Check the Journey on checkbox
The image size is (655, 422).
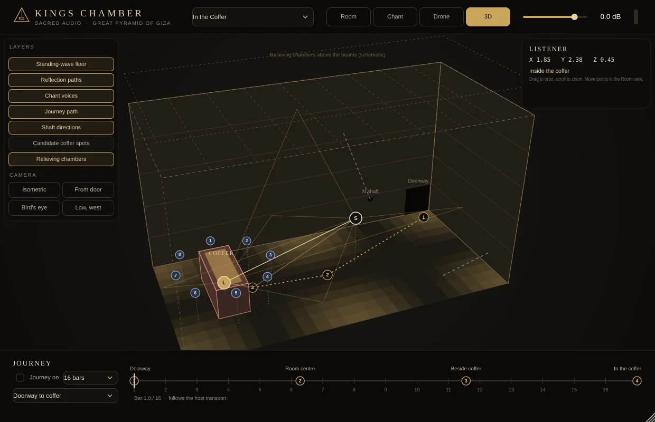(x=20, y=378)
